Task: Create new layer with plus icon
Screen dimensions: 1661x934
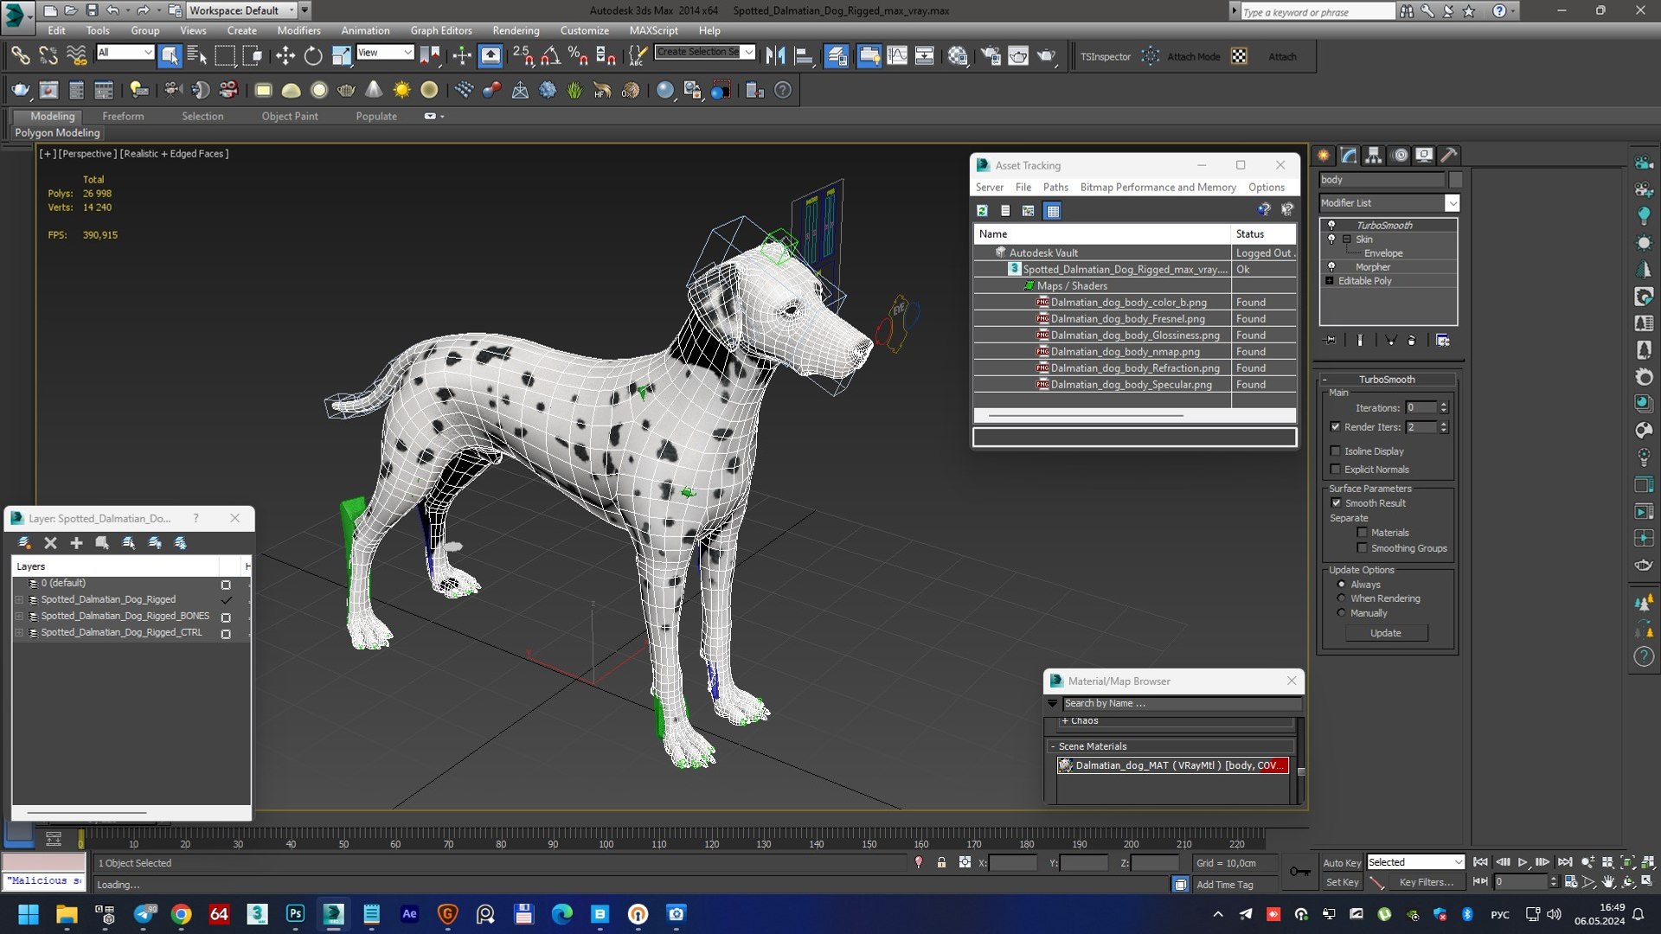Action: (76, 543)
